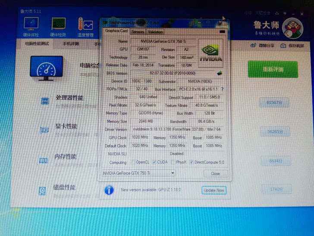
Task: Click speedometer monitor benchmark icon
Action: point(47,68)
